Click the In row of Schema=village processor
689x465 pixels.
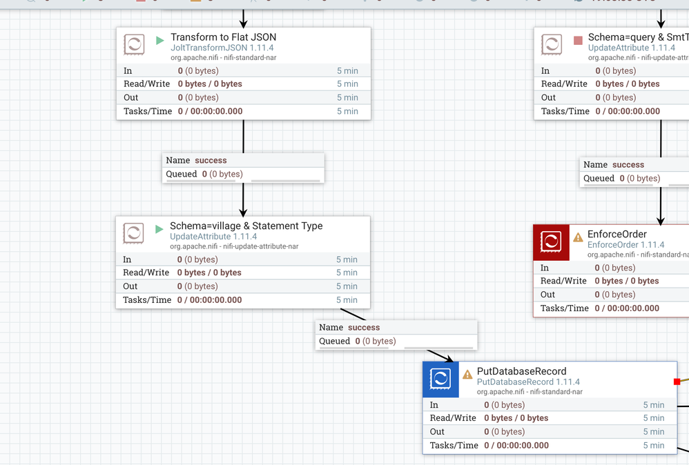243,259
